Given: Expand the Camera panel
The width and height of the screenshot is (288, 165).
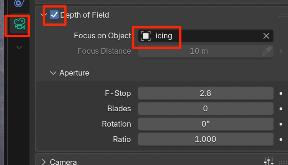Looking at the screenshot, I should click(44, 162).
